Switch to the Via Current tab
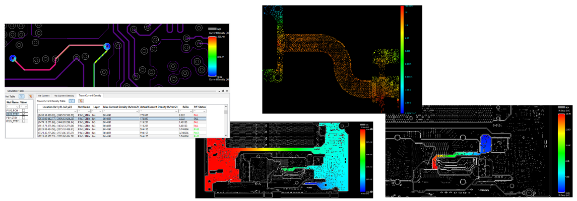 click(44, 96)
